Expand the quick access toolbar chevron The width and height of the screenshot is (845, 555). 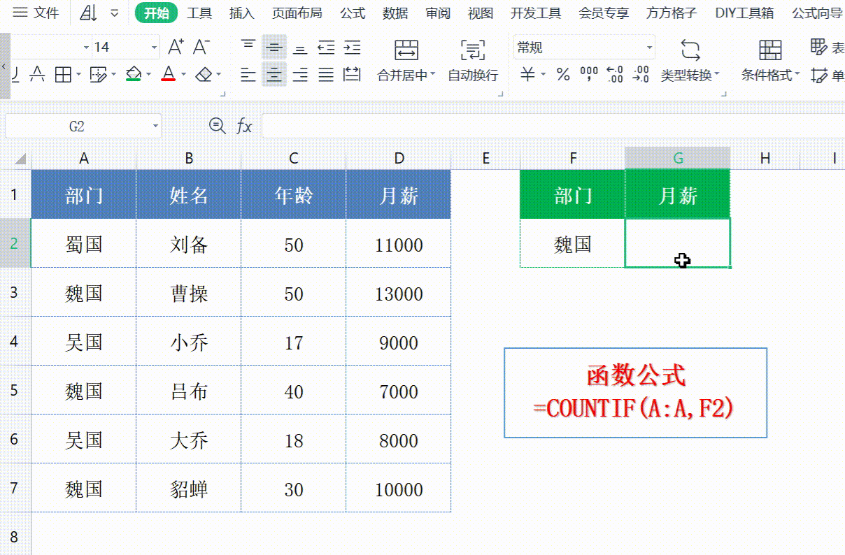coord(115,13)
